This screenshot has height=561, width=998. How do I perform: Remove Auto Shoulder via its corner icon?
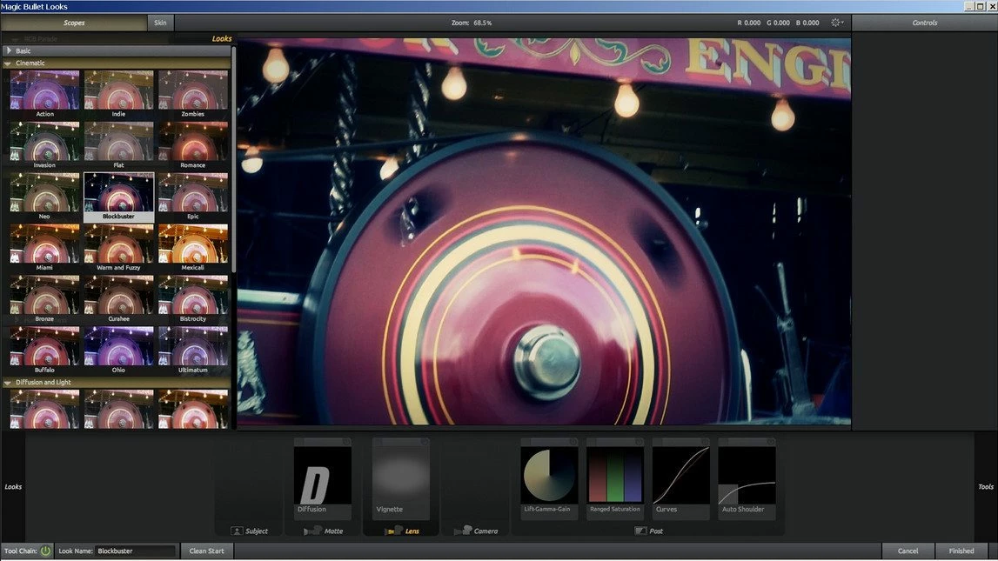pos(771,442)
